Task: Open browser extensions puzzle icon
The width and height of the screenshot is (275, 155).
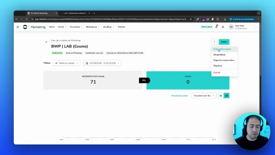Action: point(217,19)
